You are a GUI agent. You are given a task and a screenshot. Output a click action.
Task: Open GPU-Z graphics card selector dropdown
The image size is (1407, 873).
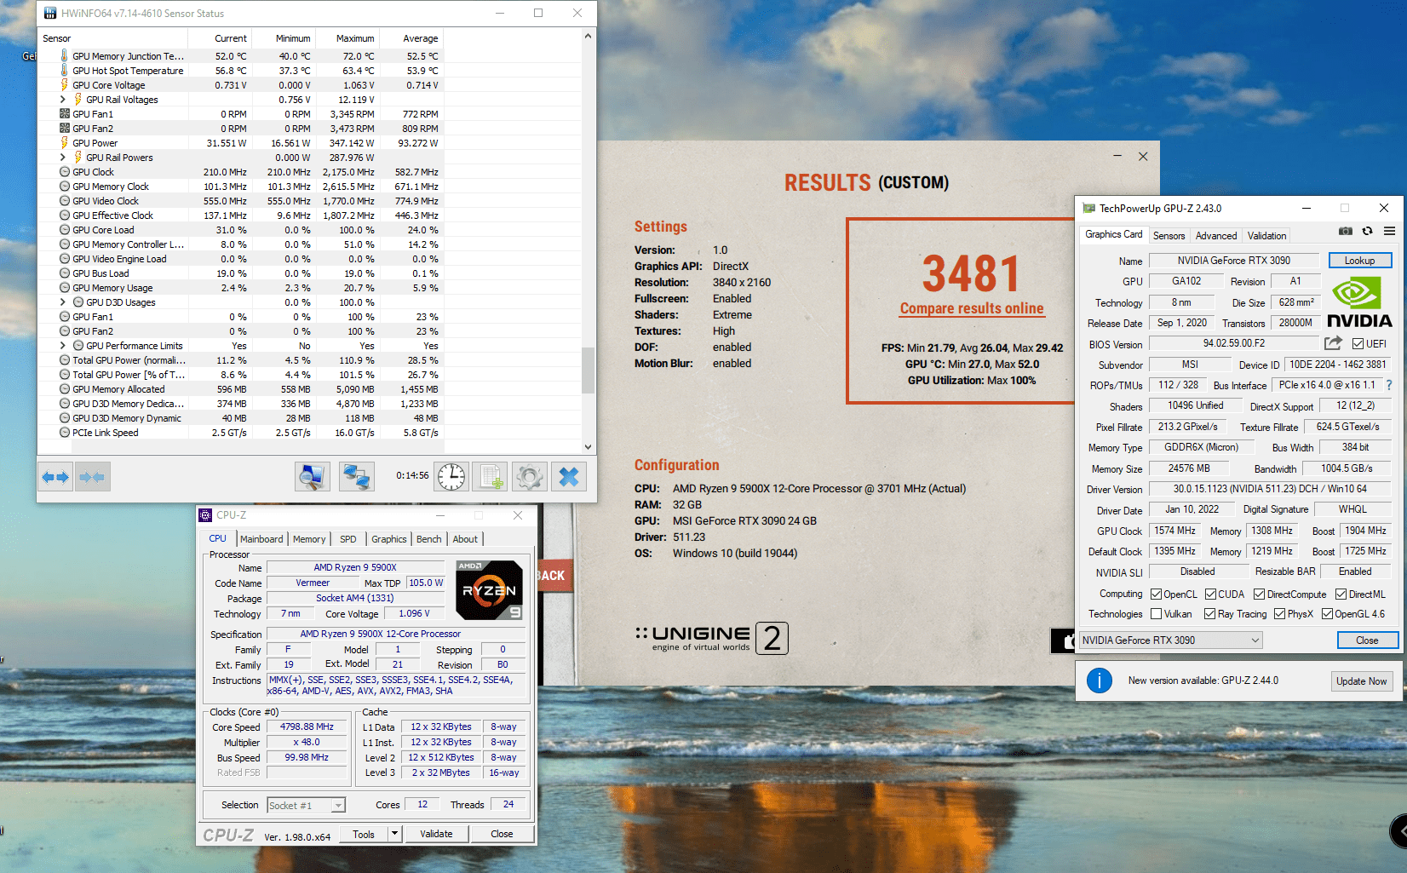pyautogui.click(x=1170, y=640)
